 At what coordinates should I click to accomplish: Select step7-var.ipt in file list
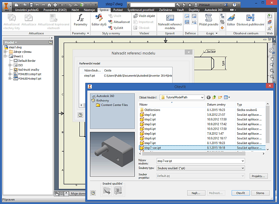[202, 148]
